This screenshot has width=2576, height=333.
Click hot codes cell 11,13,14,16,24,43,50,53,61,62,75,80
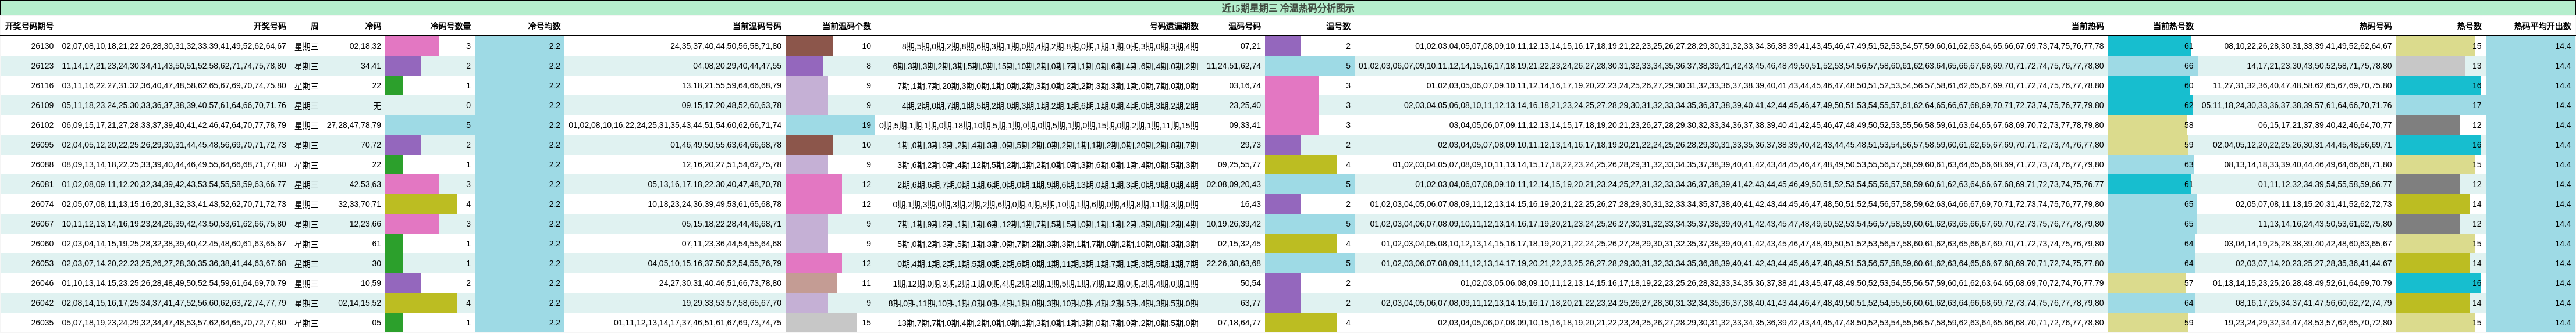tap(2325, 224)
